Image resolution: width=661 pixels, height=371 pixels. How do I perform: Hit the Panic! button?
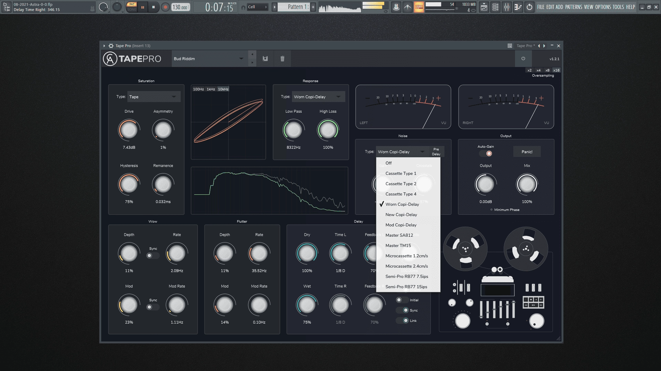click(527, 152)
